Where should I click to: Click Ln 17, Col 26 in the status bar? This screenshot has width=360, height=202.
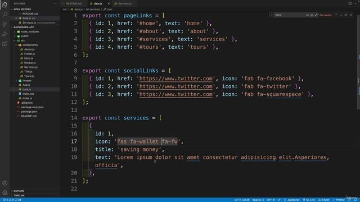(242, 200)
